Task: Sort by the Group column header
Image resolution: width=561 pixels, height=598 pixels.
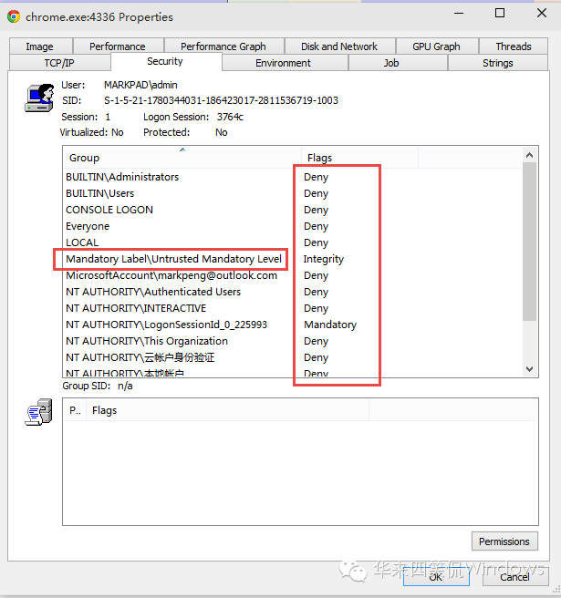Action: coord(182,158)
